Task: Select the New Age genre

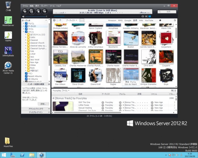Action: [x=34, y=62]
